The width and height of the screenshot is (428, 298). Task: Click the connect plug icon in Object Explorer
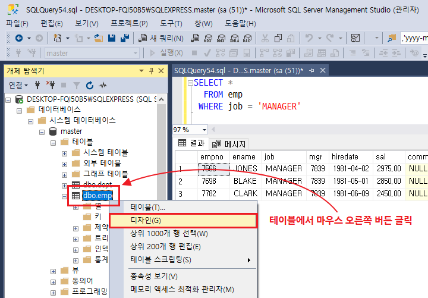[x=37, y=86]
